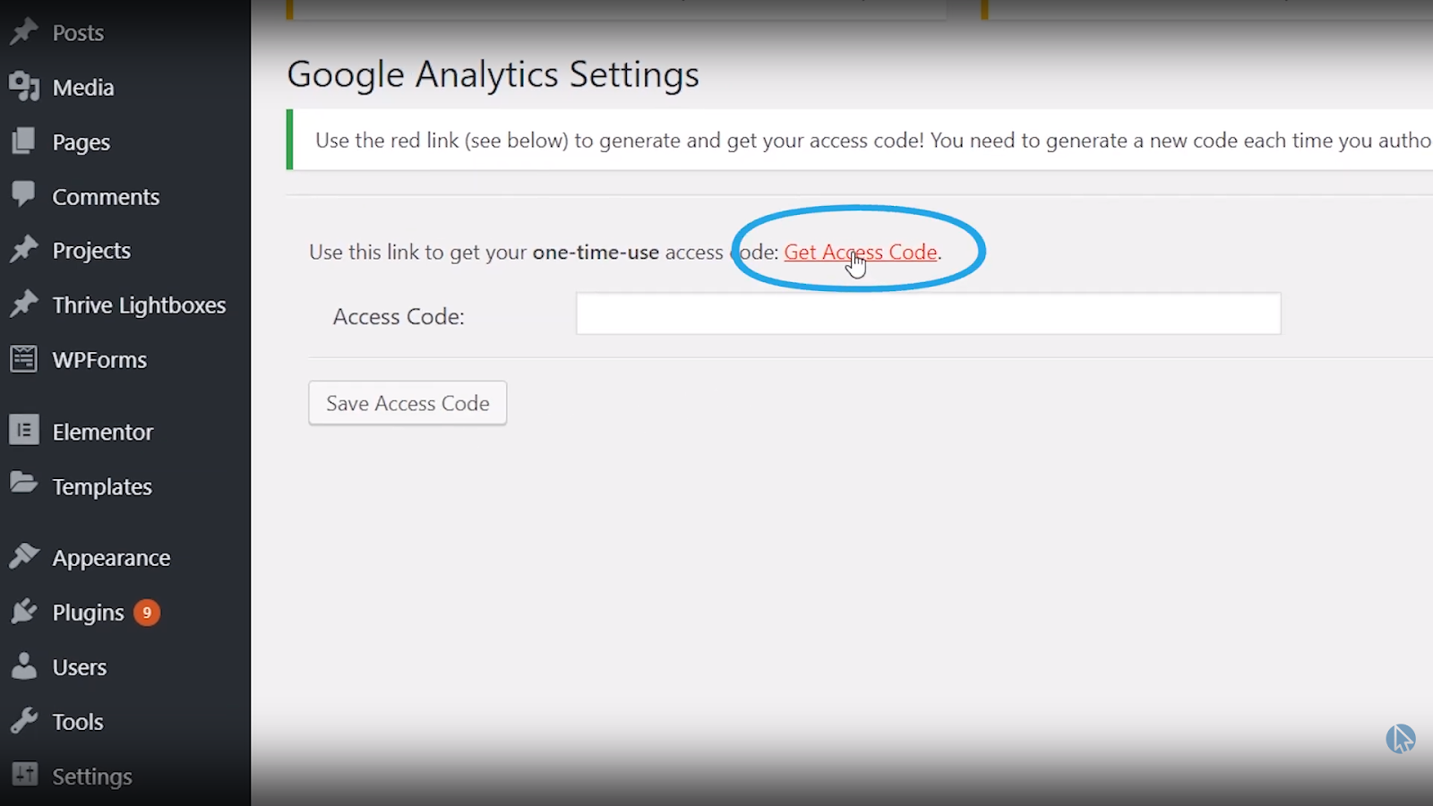Click the Templates folder icon
Viewport: 1433px width, 806px height.
pyautogui.click(x=24, y=484)
